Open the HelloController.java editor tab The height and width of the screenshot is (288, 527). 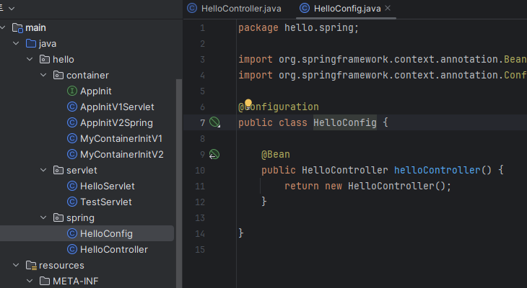pyautogui.click(x=234, y=9)
